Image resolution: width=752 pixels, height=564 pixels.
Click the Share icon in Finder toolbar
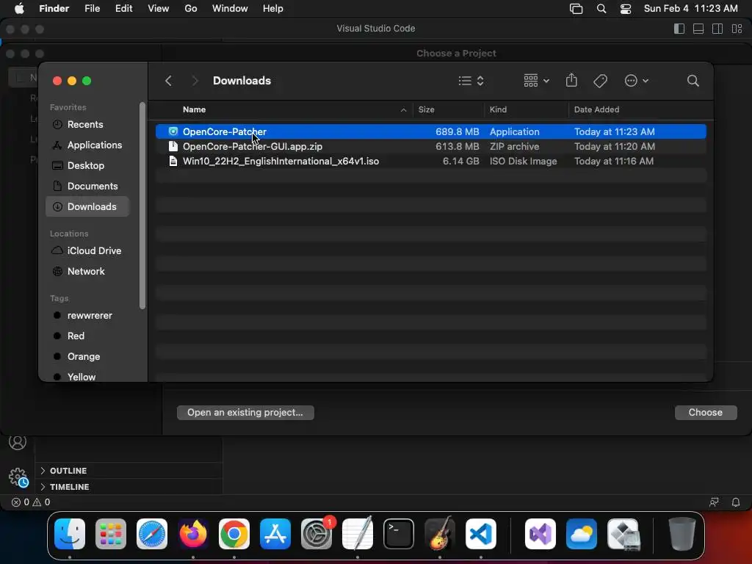point(571,80)
